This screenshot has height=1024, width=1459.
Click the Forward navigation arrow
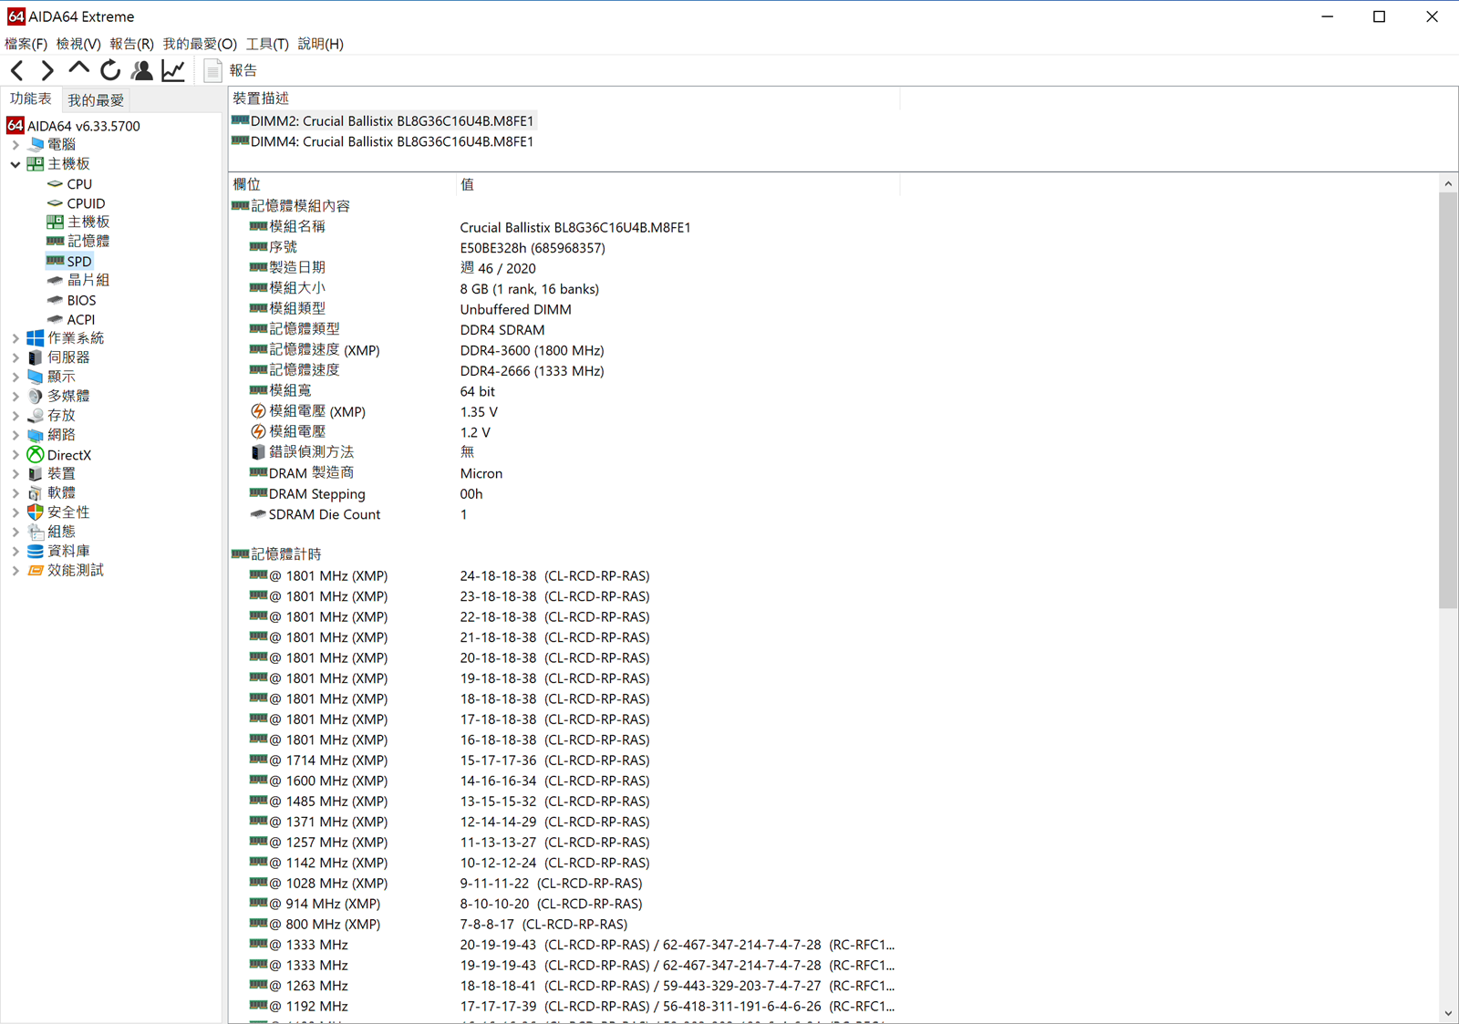(47, 70)
